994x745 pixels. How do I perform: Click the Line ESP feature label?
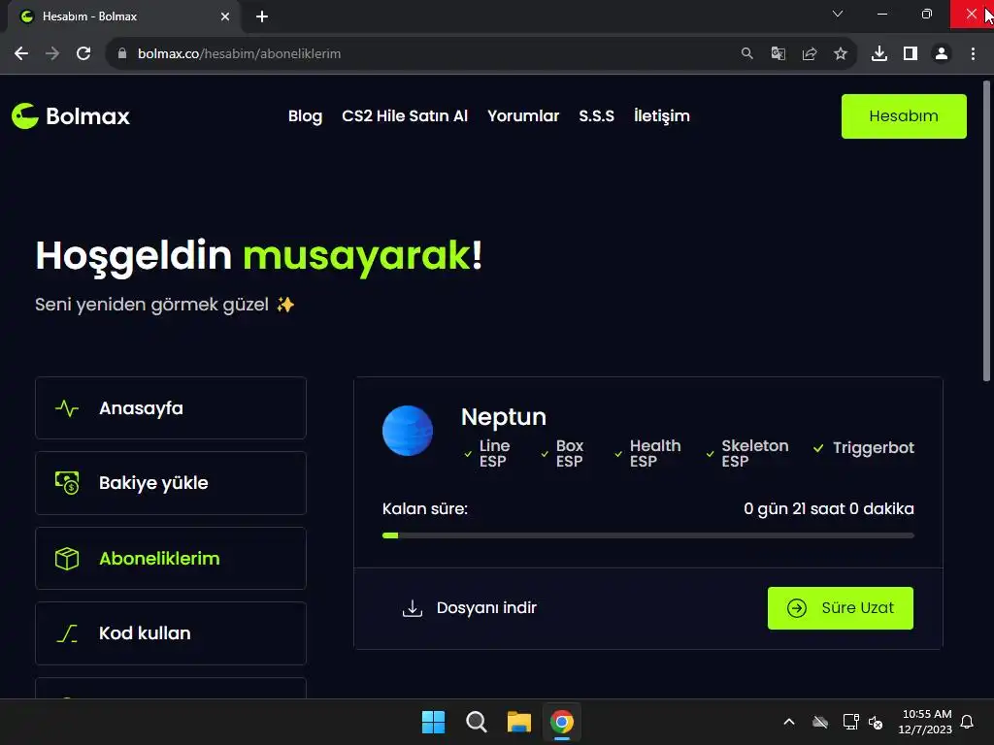pos(494,454)
